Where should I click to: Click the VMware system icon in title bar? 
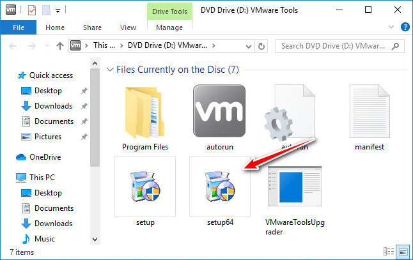point(11,10)
